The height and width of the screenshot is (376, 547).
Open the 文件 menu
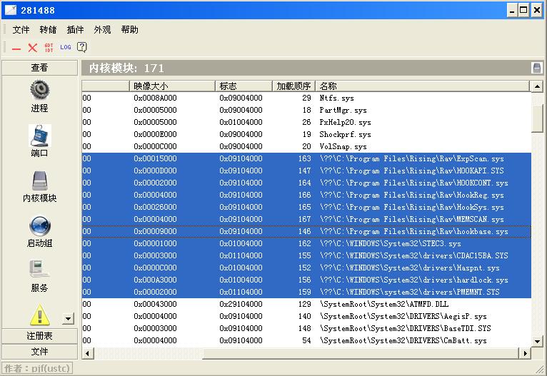[21, 30]
